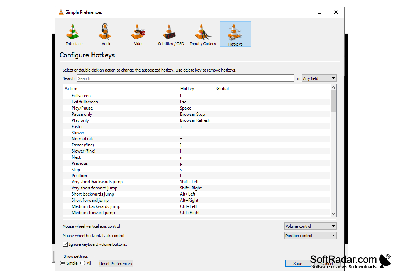Click the Save button
400x278 pixels.
pyautogui.click(x=298, y=264)
